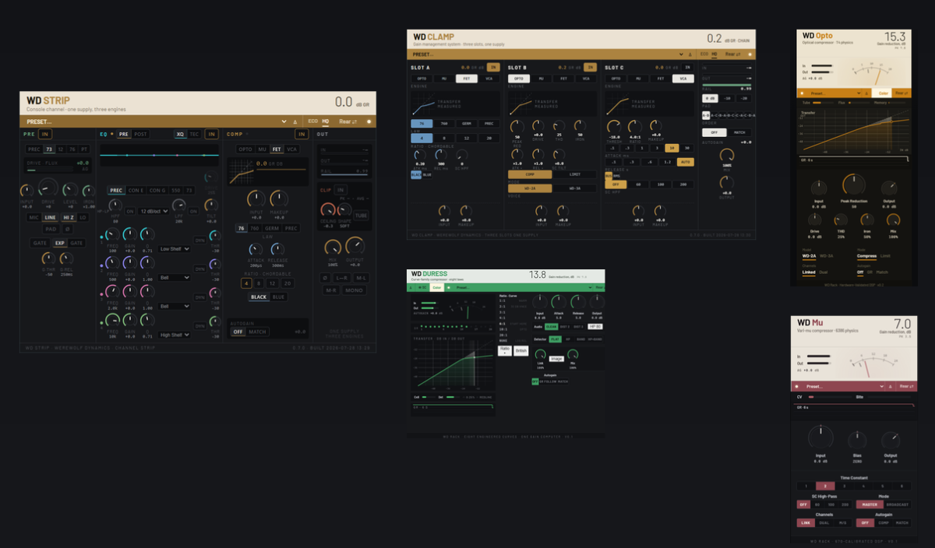Click the Output knob in WD Clamp

pos(727,183)
